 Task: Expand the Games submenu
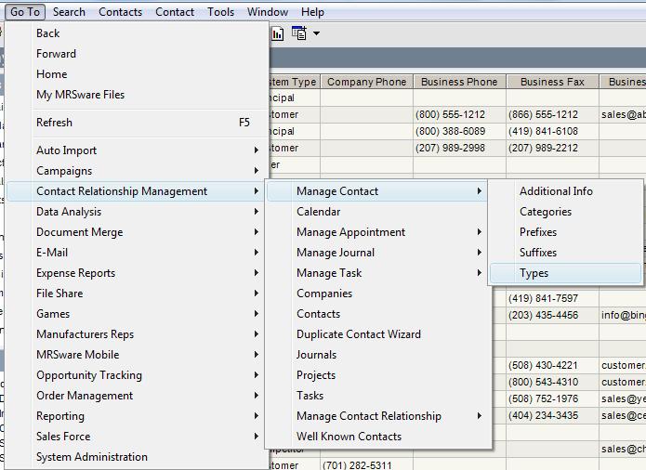point(138,314)
